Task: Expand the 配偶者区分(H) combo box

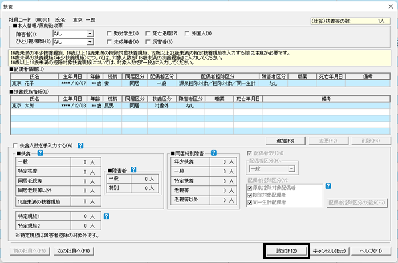Action: coord(291,168)
